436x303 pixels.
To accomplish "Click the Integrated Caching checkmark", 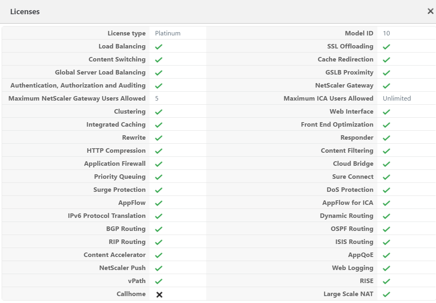I will pos(159,125).
